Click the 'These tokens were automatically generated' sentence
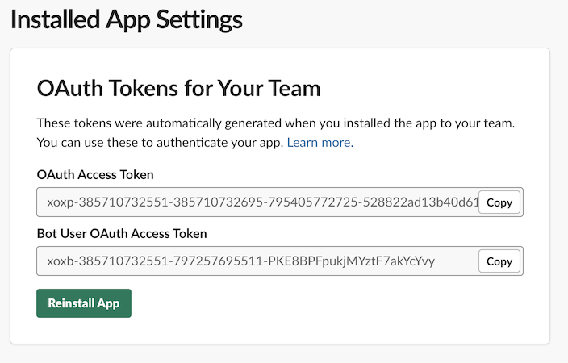The width and height of the screenshot is (568, 363). coord(276,123)
